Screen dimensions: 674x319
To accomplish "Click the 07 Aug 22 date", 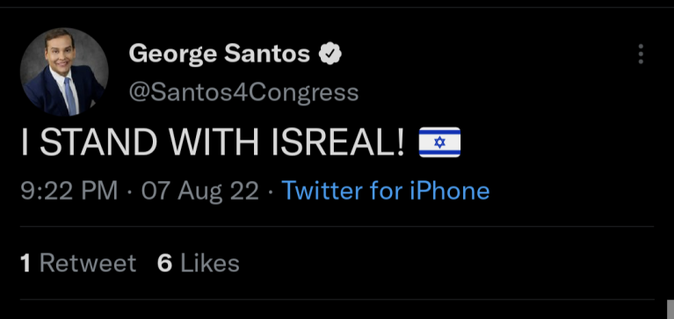I will pyautogui.click(x=200, y=191).
